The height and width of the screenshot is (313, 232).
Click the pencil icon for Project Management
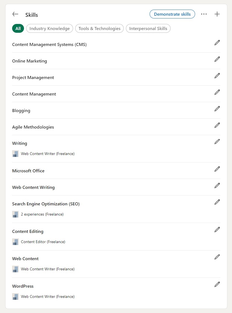[x=217, y=76]
